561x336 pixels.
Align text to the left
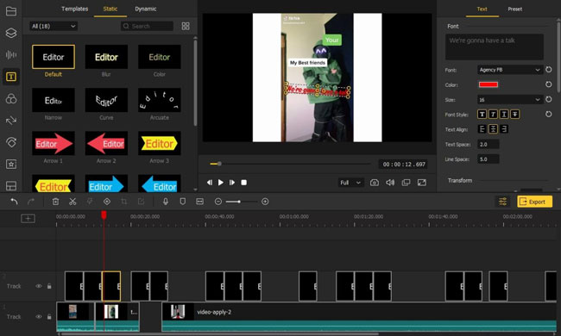coord(482,129)
